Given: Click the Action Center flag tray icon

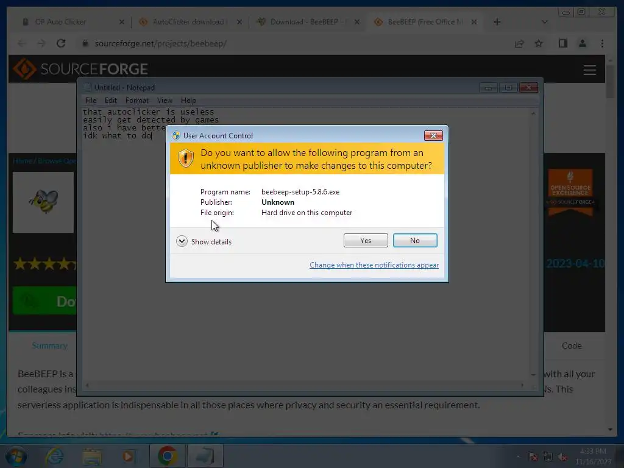Looking at the screenshot, I should 533,457.
